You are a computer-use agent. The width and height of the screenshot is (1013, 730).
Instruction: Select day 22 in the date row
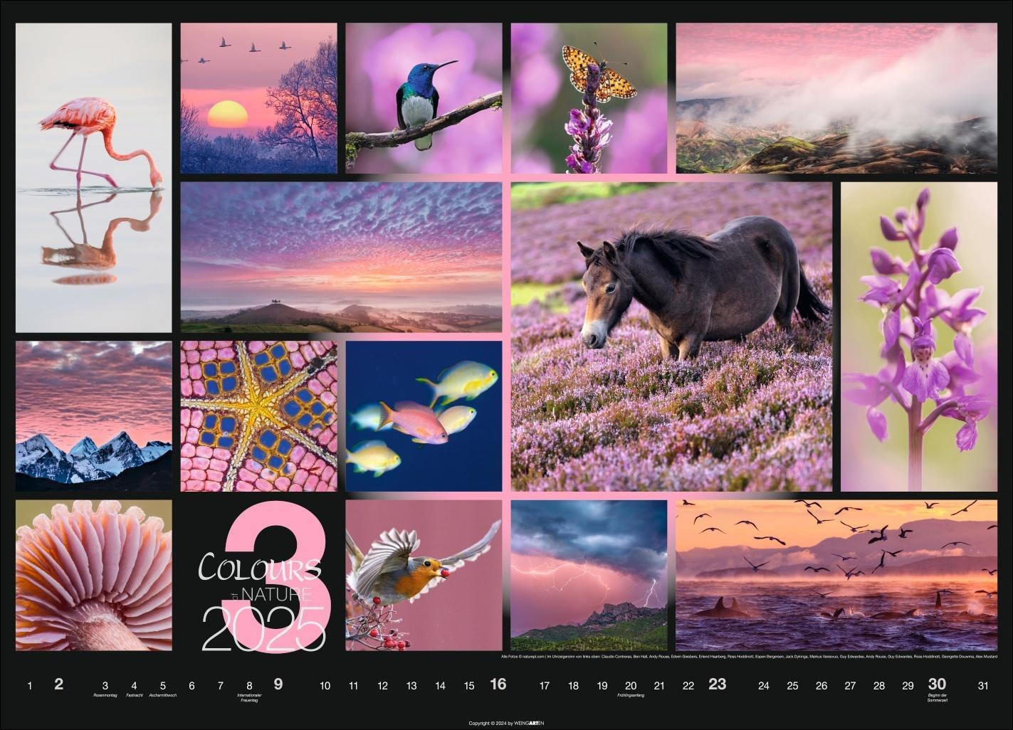pyautogui.click(x=688, y=686)
